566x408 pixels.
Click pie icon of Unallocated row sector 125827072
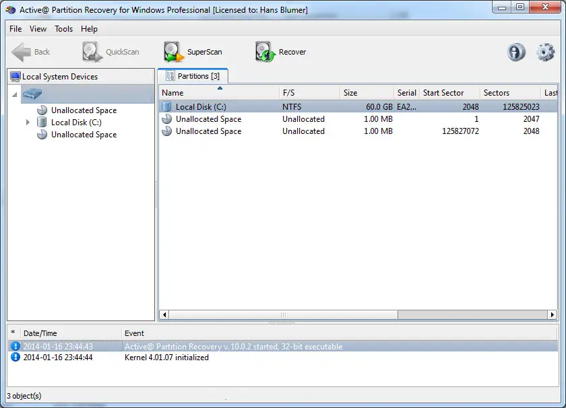coord(167,131)
